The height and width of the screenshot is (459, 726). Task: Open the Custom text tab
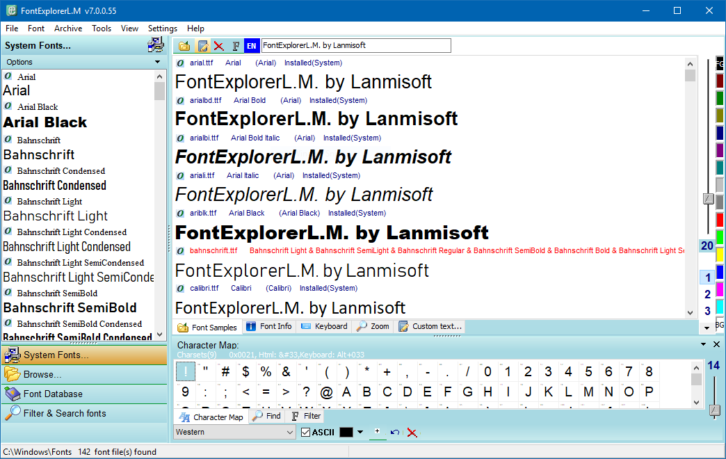click(x=430, y=326)
